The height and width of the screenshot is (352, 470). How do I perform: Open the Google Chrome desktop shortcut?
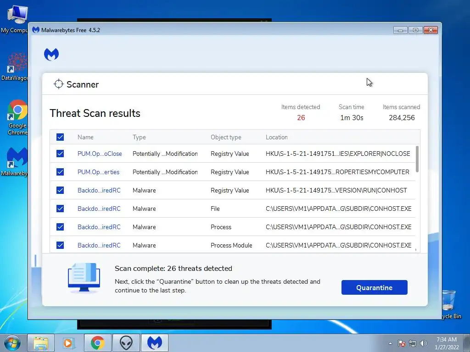coord(17,117)
